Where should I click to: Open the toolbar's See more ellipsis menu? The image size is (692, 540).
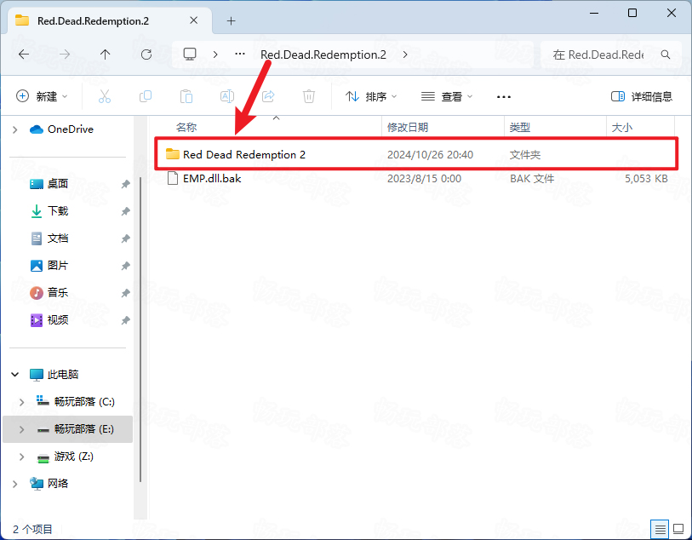click(x=504, y=97)
